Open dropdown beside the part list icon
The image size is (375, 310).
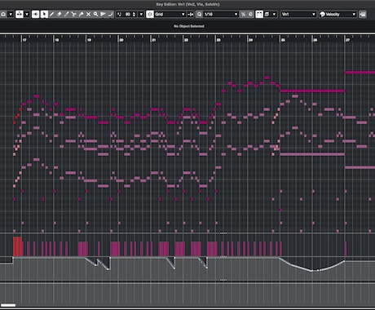point(274,14)
